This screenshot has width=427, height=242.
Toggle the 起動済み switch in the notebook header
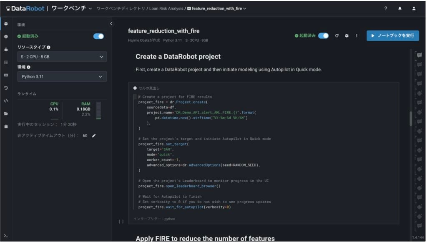(323, 36)
